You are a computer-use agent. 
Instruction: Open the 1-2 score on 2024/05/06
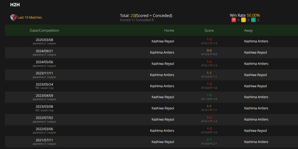(209, 62)
